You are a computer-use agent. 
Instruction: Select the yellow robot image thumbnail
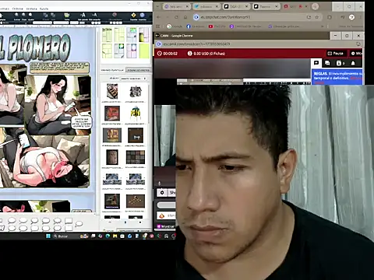pyautogui.click(x=136, y=113)
